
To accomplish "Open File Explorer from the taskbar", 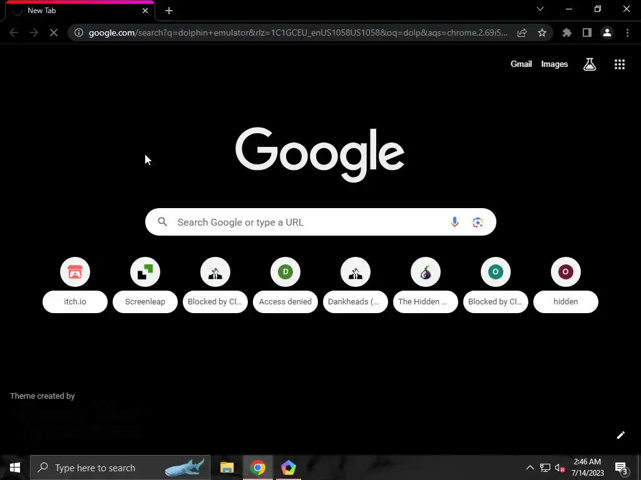I will coord(227,467).
